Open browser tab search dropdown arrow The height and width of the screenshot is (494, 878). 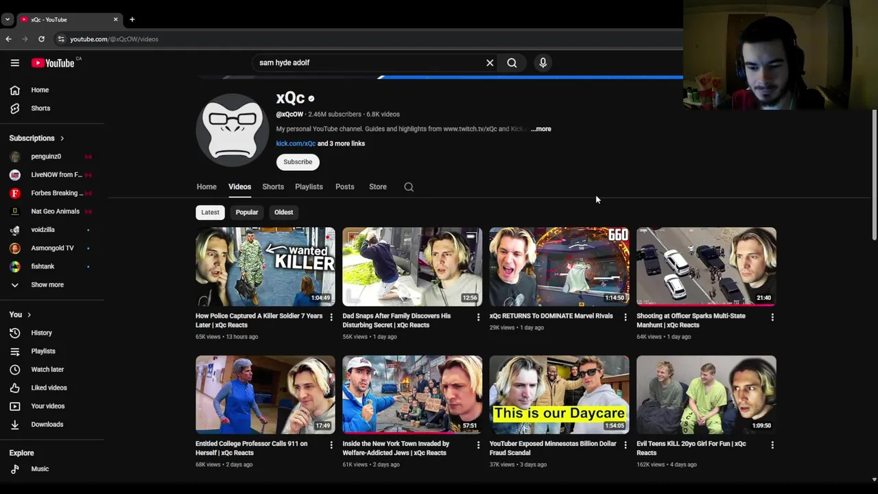coord(7,19)
